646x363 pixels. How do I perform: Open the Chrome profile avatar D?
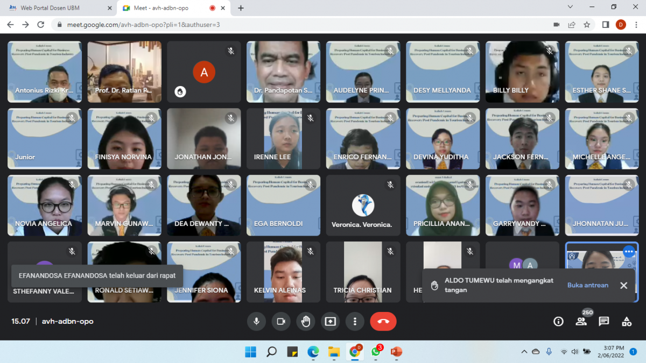coord(621,25)
